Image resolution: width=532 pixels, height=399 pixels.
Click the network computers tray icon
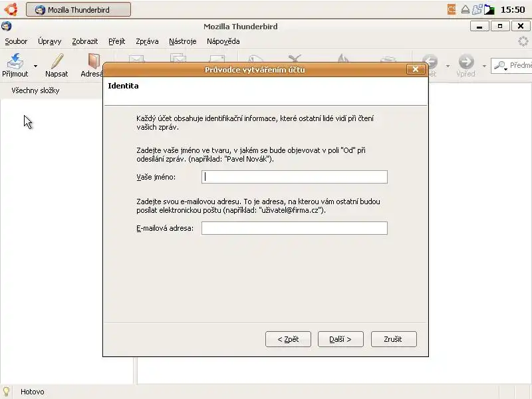coord(477,9)
